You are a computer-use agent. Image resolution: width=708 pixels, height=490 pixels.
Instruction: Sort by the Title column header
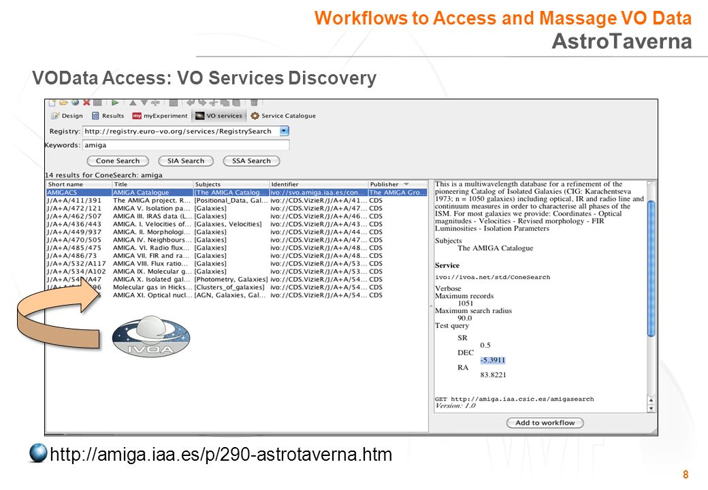152,184
